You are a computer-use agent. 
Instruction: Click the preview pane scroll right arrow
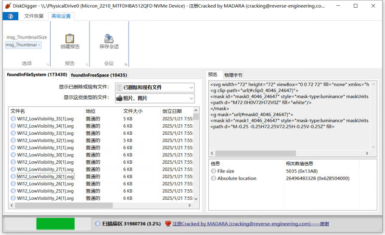[367, 153]
